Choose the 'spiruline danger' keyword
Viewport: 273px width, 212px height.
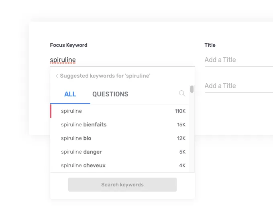[120, 152]
